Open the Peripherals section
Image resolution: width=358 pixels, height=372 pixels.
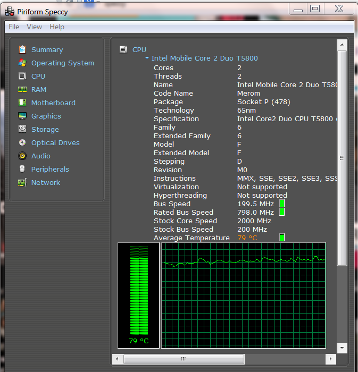50,170
